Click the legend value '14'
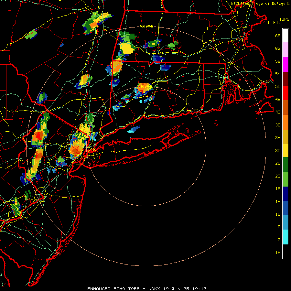Viewport: 291px width, 291px height. click(x=278, y=201)
